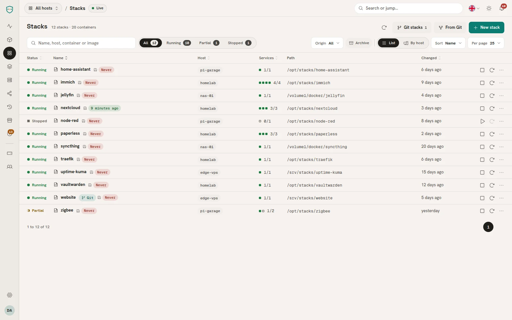Open the users icon in sidebar

(x=10, y=167)
